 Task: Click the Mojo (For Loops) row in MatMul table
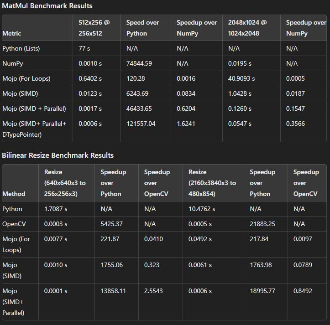click(26, 78)
